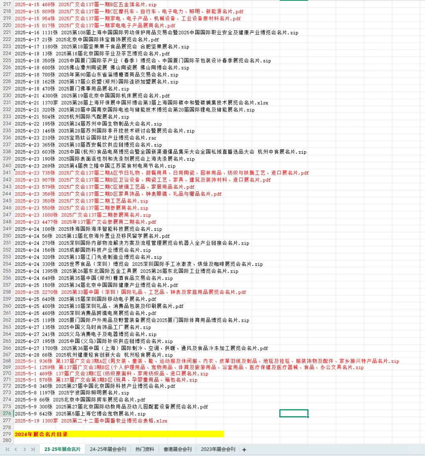Image resolution: width=425 pixels, height=456 pixels.
Task: Click the 北京国际茶业及茶艺博览会名片.pdf entry
Action: [x=92, y=54]
